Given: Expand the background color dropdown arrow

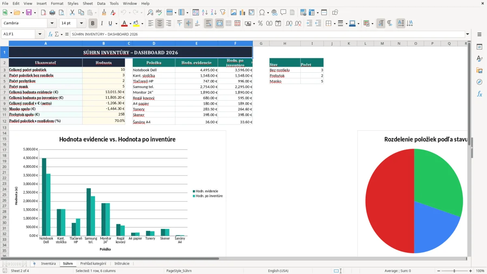Looking at the screenshot, I should pyautogui.click(x=142, y=24).
